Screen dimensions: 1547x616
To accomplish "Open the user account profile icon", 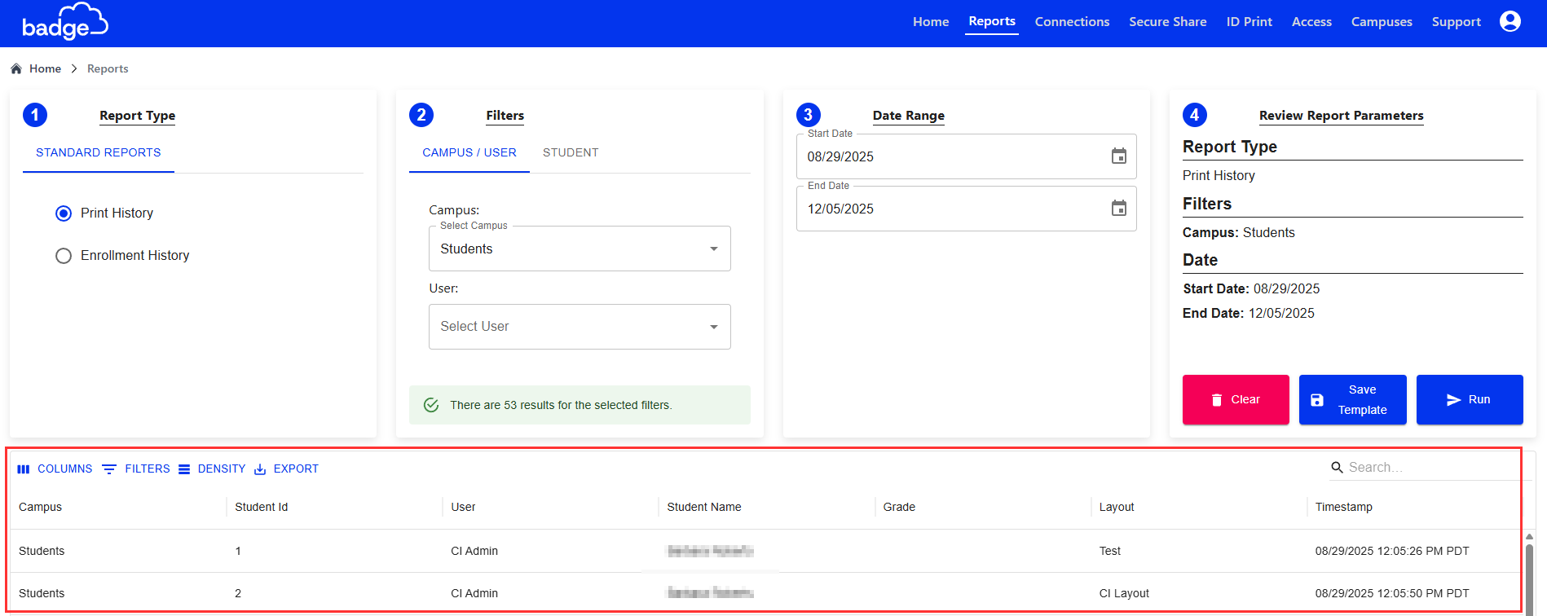I will point(1510,21).
